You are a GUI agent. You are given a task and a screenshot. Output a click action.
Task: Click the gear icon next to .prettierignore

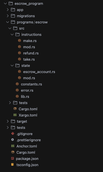click(13, 140)
